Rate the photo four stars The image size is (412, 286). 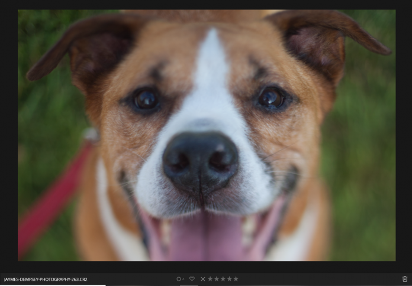pos(230,279)
